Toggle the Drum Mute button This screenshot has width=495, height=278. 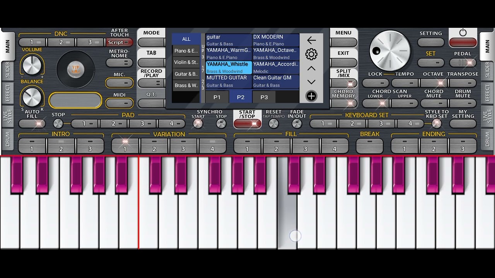[x=463, y=103]
